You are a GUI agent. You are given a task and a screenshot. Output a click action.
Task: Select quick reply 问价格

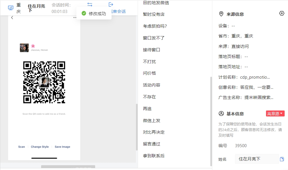coord(149,73)
